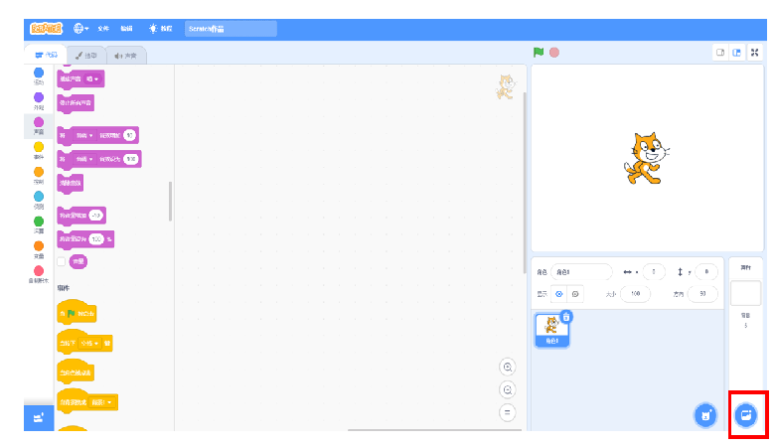Reset workspace zoom with the equals button
This screenshot has height=447, width=776.
click(508, 412)
